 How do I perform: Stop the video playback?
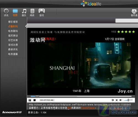34,100
